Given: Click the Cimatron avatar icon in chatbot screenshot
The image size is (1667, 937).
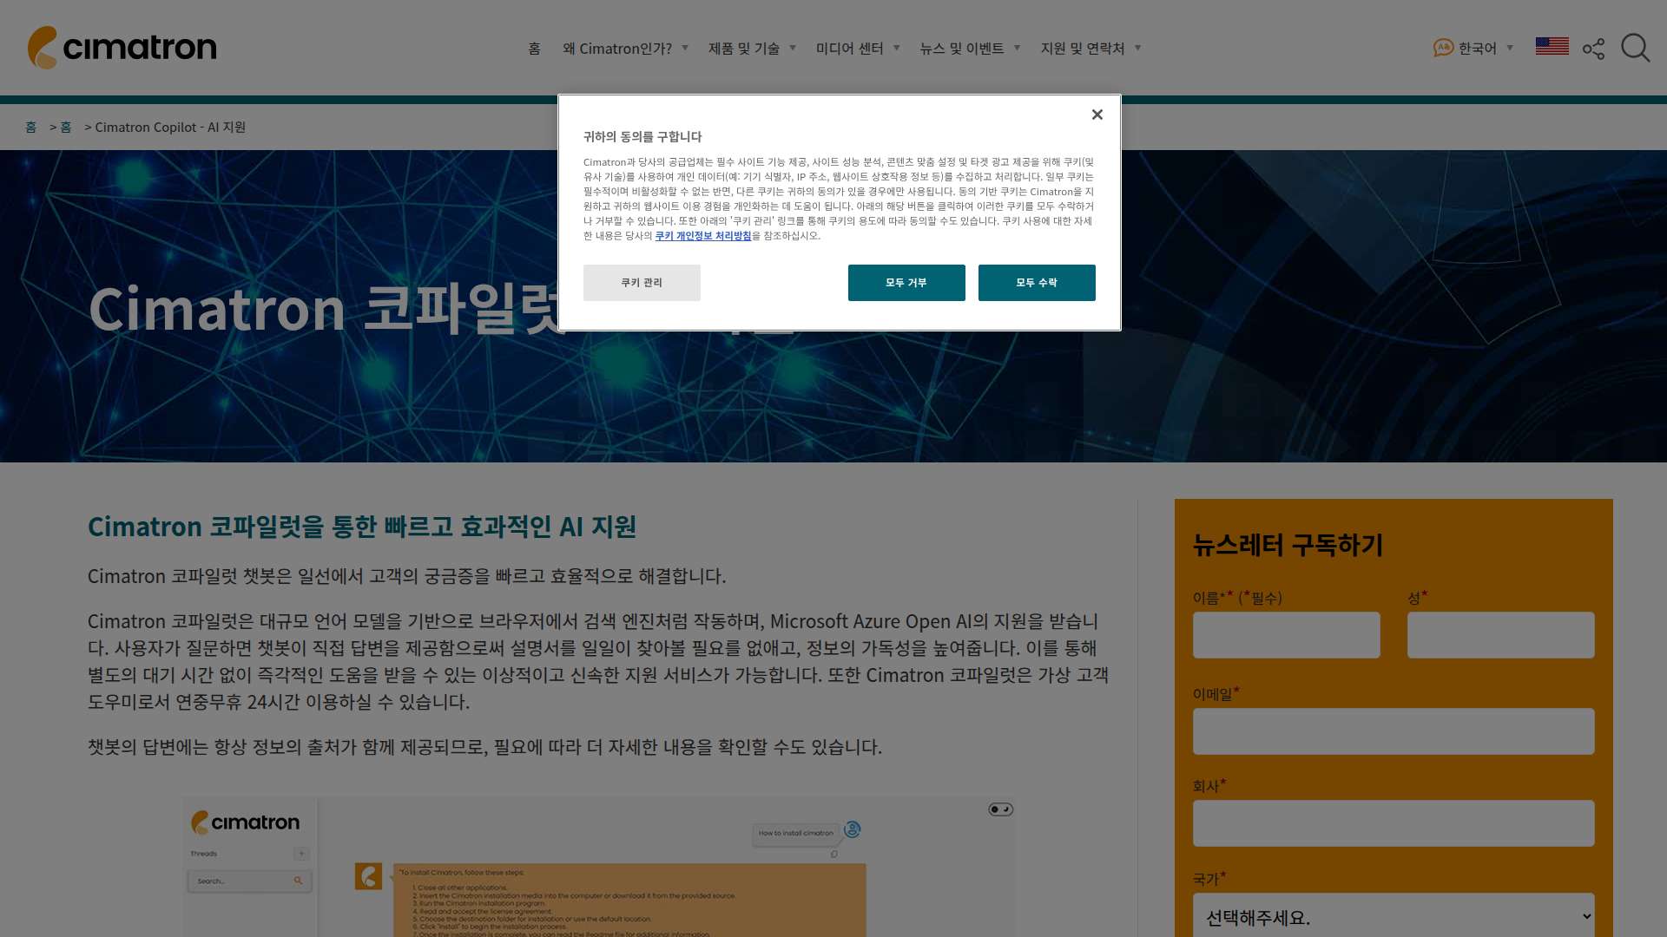Looking at the screenshot, I should click(x=368, y=876).
